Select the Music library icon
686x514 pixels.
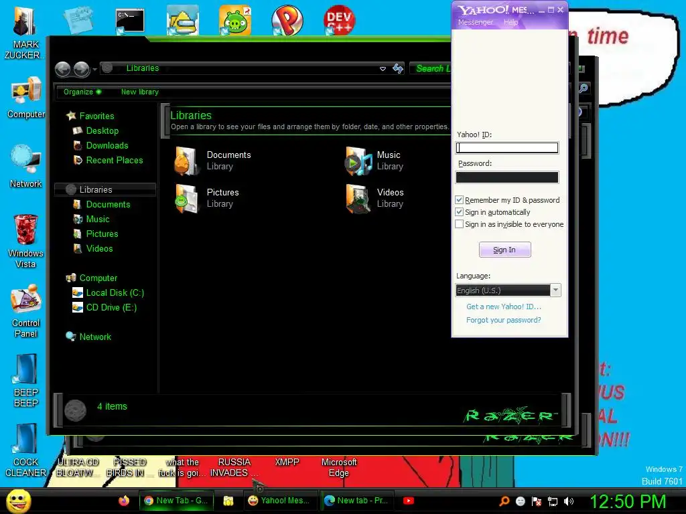[359, 161]
